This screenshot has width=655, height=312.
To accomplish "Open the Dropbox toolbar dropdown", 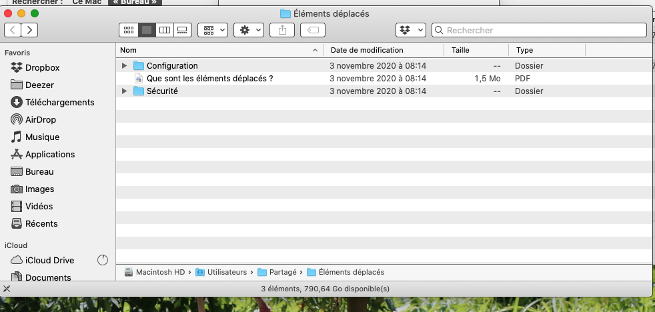I will coord(411,30).
